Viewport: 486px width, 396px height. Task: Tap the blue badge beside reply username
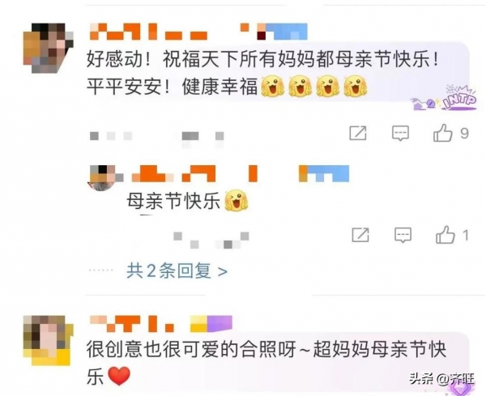coord(324,173)
